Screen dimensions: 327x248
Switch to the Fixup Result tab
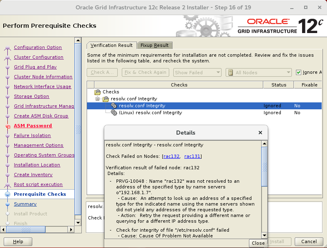155,45
